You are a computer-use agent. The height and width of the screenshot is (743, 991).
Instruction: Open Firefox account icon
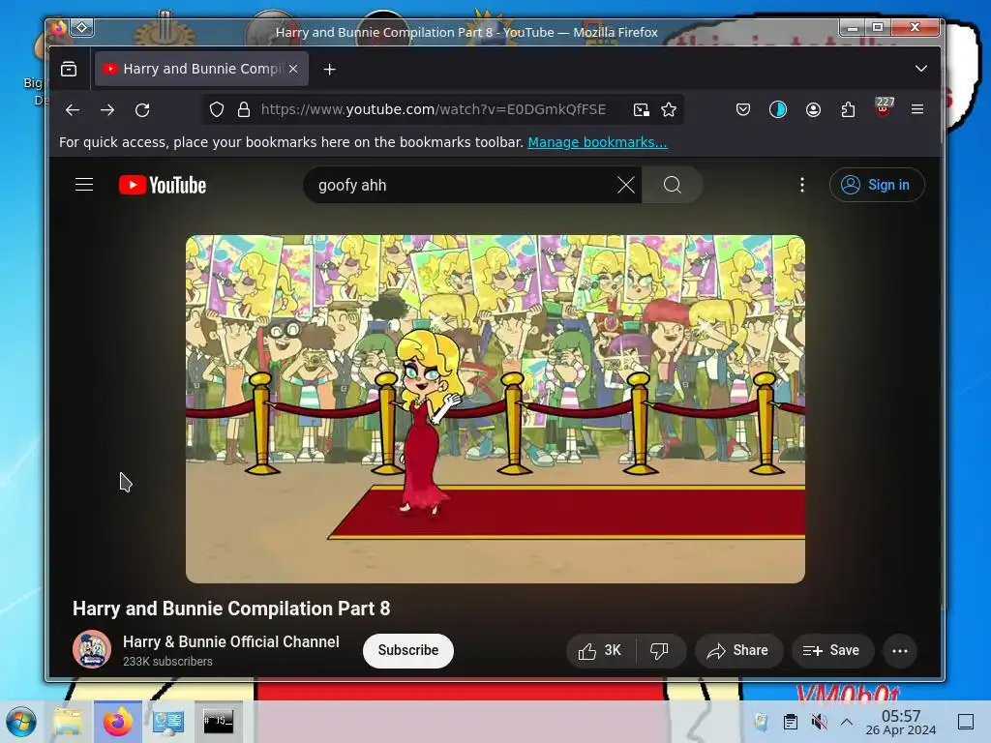click(x=813, y=110)
